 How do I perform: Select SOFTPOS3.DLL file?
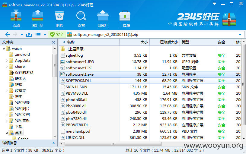[151, 81]
